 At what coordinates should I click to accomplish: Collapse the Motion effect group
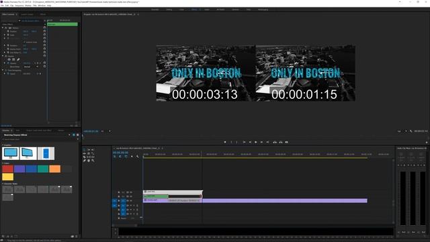(x=3, y=28)
